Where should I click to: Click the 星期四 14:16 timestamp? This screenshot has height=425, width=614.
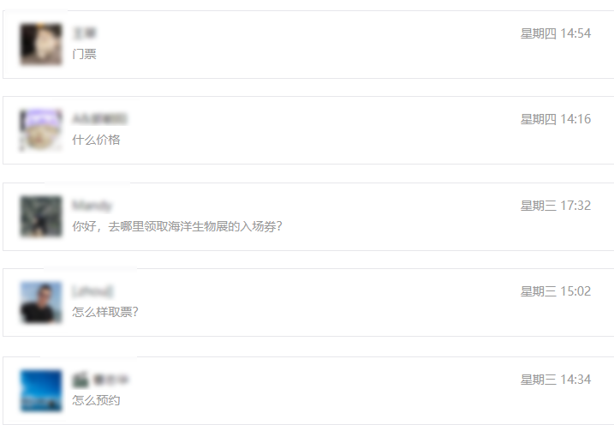pyautogui.click(x=556, y=119)
